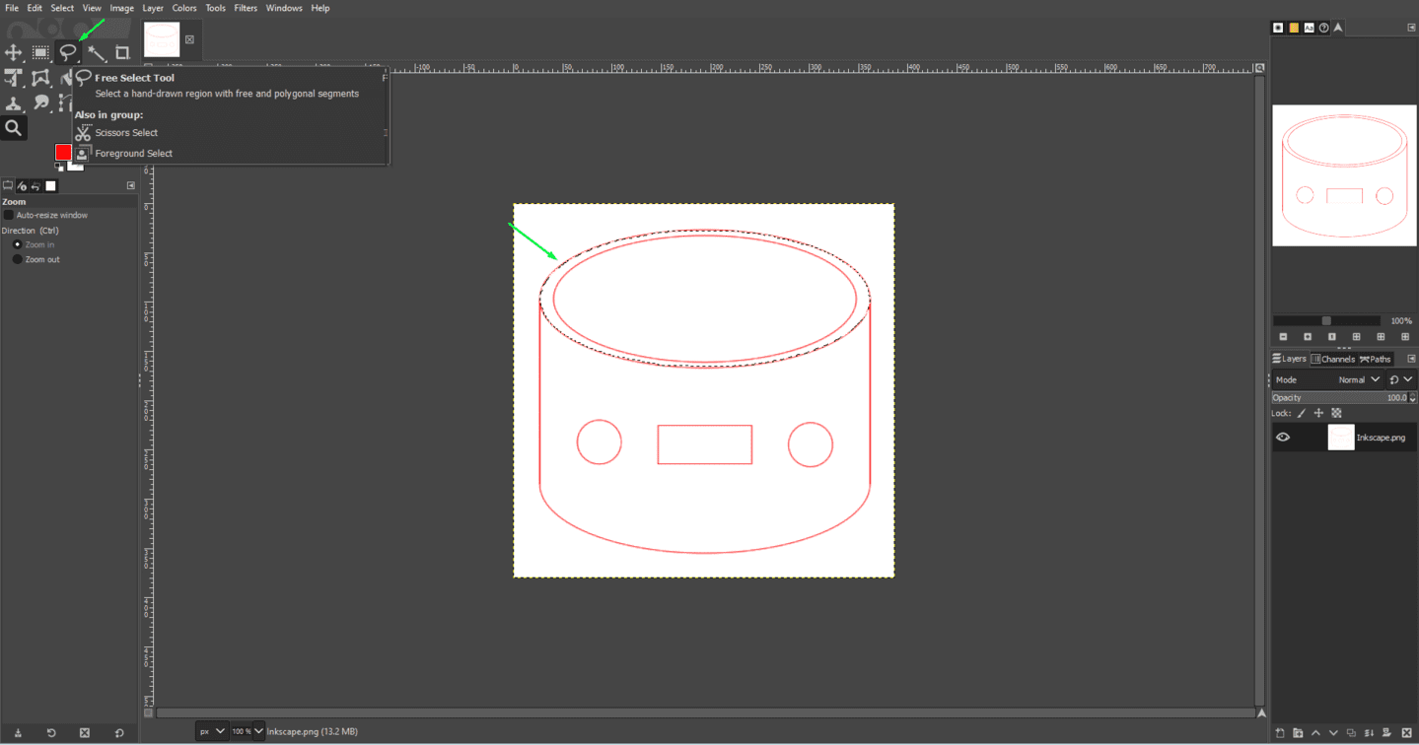The width and height of the screenshot is (1419, 745).
Task: Toggle lock pixels for the layer
Action: point(1301,413)
